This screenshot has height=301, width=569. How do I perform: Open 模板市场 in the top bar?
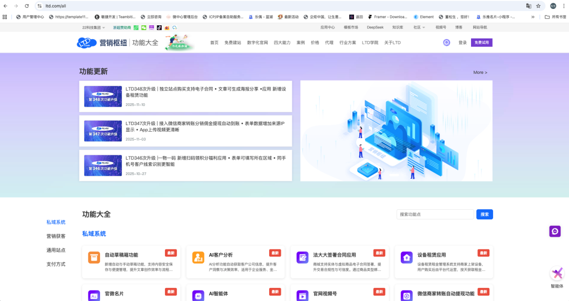tap(350, 27)
